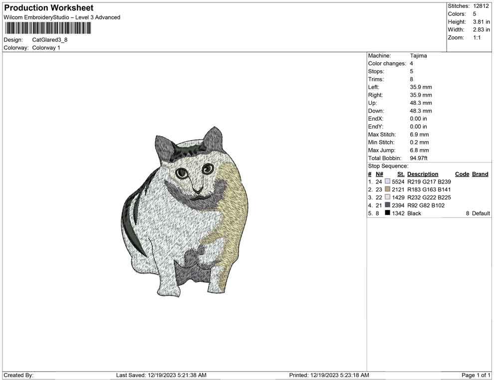Click the Description column header
This screenshot has width=494, height=380.
(x=423, y=174)
